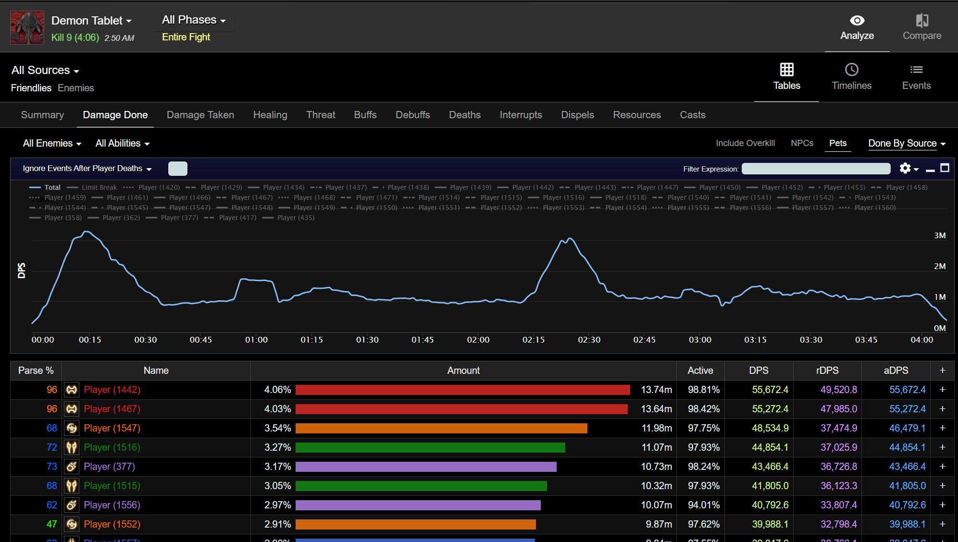Toggle Include Overkill option
Screen dimensions: 958x542
tap(745, 143)
